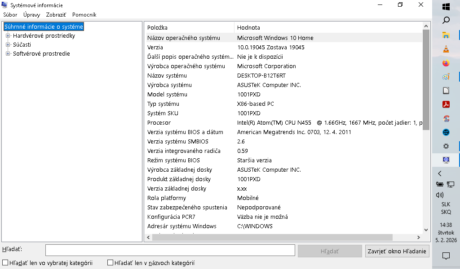Image resolution: width=460 pixels, height=269 pixels.
Task: Click into the Hľadať search text field
Action: [170, 250]
